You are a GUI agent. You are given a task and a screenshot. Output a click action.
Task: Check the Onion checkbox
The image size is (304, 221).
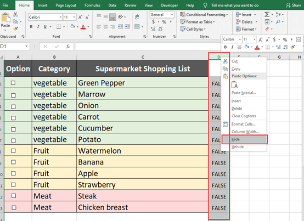click(x=13, y=106)
